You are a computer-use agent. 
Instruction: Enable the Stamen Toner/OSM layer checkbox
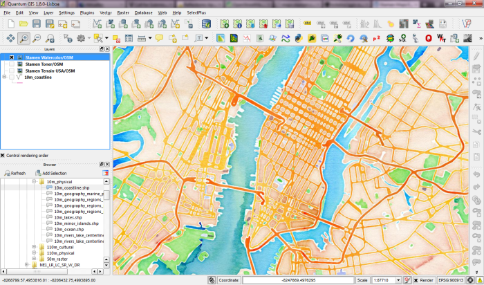12,64
